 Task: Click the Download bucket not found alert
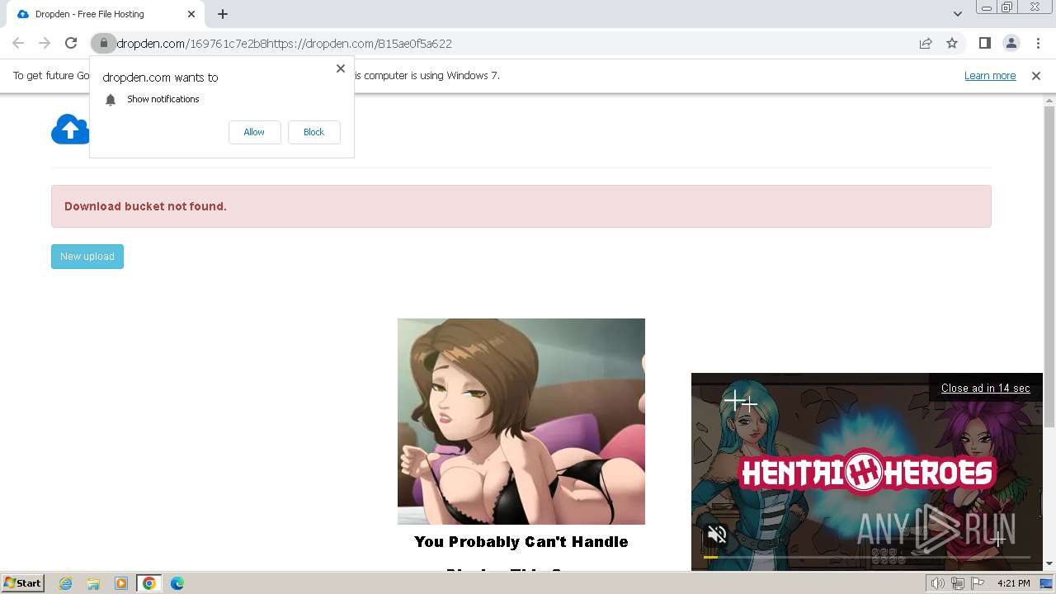click(x=521, y=206)
